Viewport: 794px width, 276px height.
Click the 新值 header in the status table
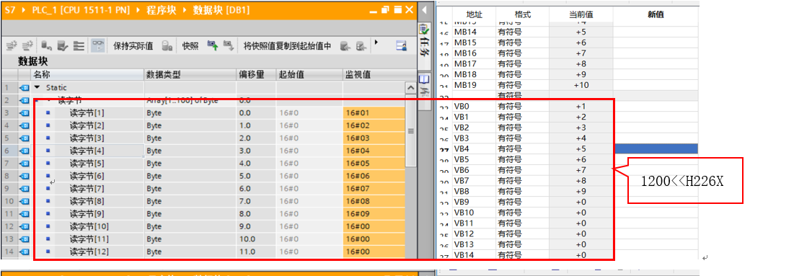coord(656,14)
